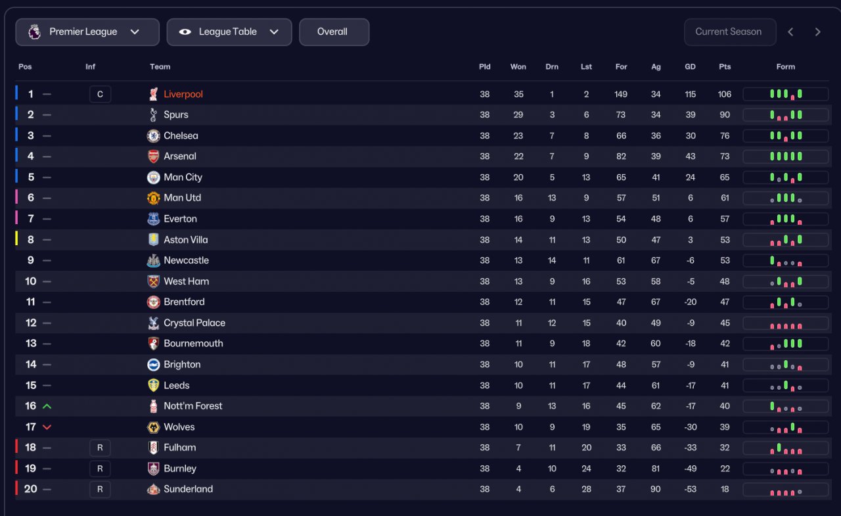Click the Wolves club badge icon
The width and height of the screenshot is (841, 516).
coord(153,427)
